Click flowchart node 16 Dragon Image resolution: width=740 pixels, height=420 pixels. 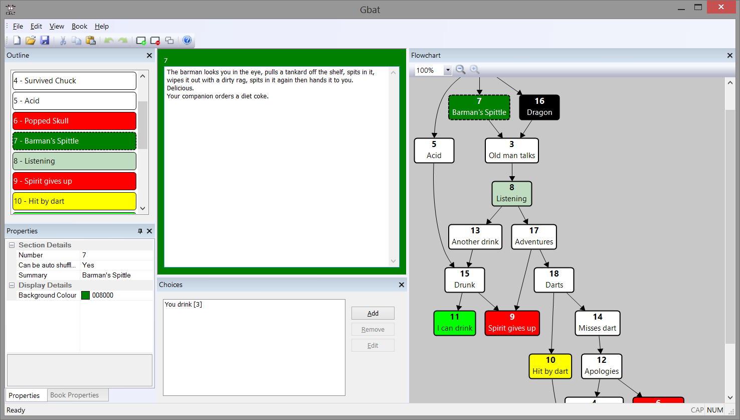(x=539, y=107)
